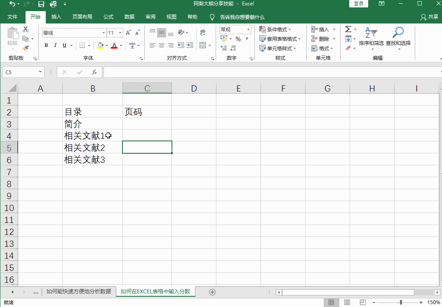
Task: Switch to Insert (插入) ribbon tab
Action: 56,17
